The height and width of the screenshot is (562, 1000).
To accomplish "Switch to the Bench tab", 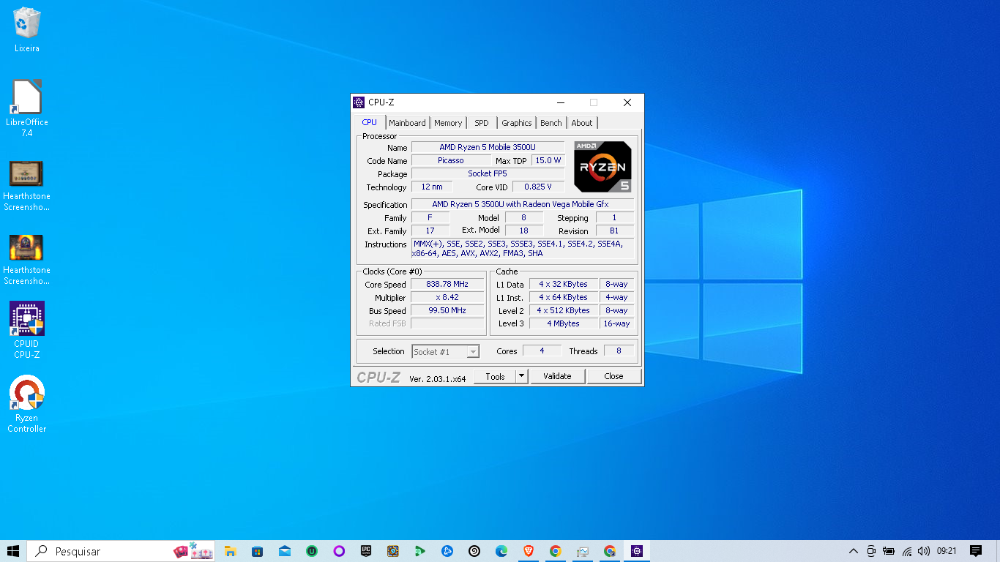I will 551,123.
